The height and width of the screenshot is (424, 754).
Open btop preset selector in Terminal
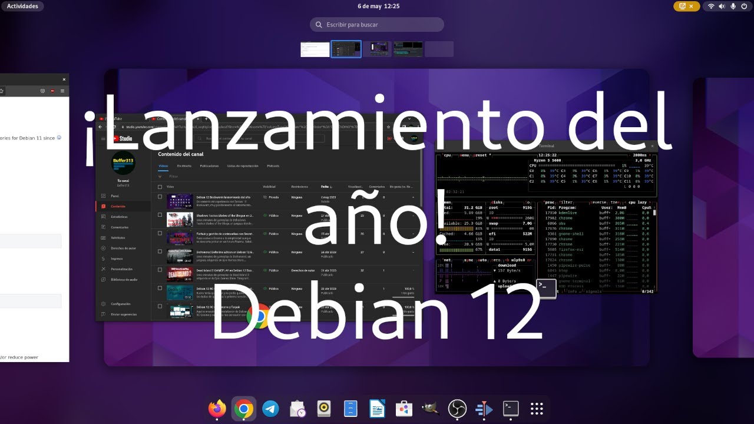tap(481, 155)
